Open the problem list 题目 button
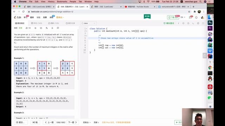 coord(20,122)
